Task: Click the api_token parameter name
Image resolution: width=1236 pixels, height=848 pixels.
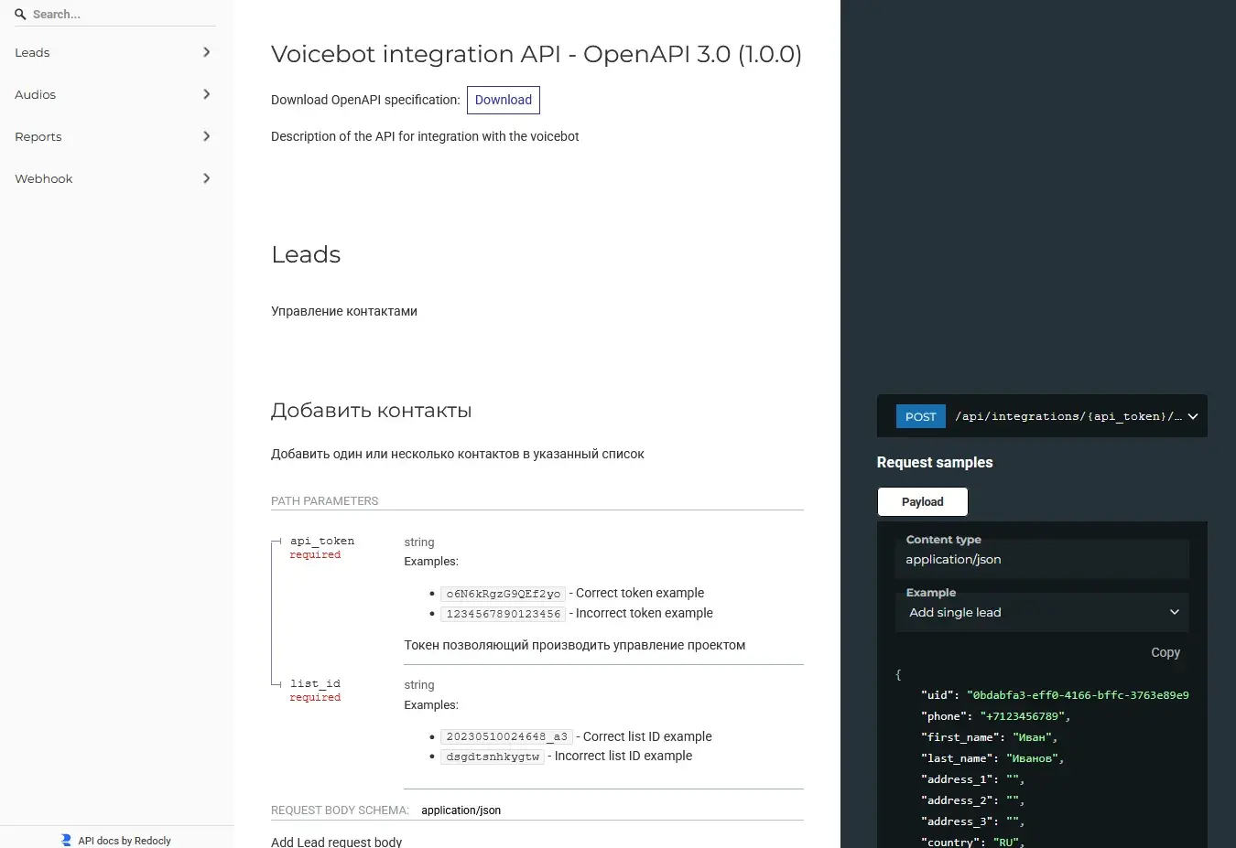Action: pyautogui.click(x=322, y=541)
